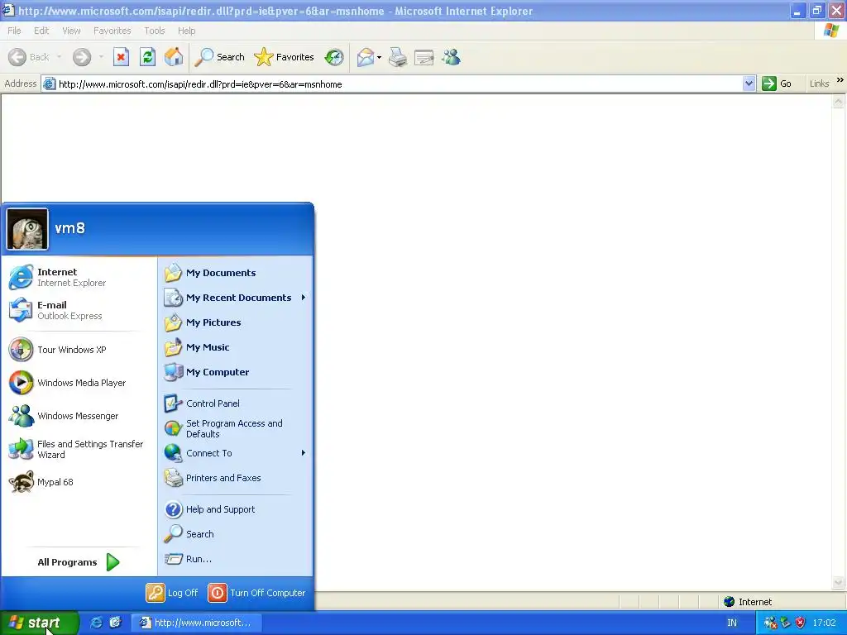Print the page with the printer icon
Viewport: 847px width, 635px height.
398,57
